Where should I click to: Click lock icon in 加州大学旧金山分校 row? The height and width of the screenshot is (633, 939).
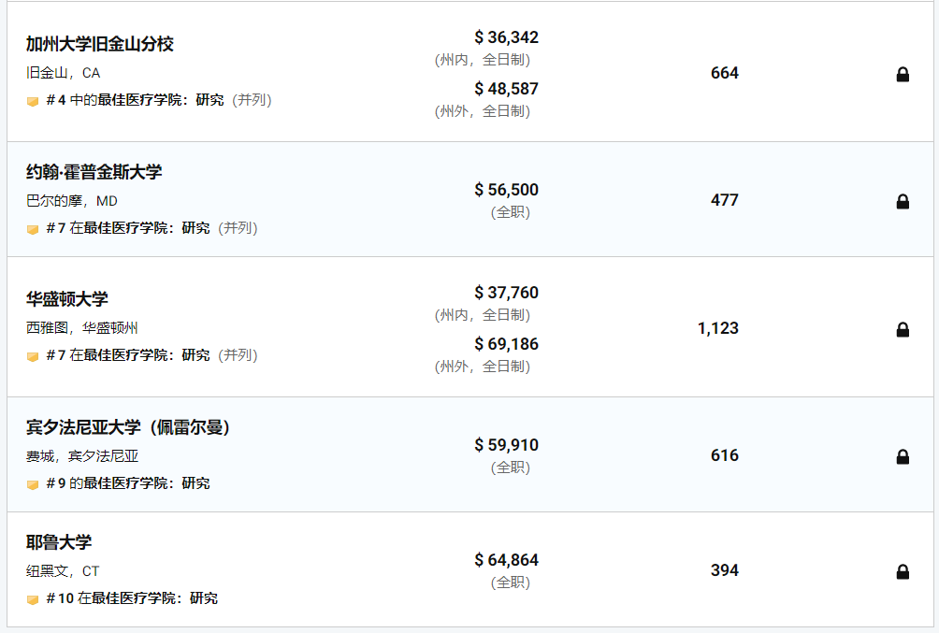tap(903, 74)
